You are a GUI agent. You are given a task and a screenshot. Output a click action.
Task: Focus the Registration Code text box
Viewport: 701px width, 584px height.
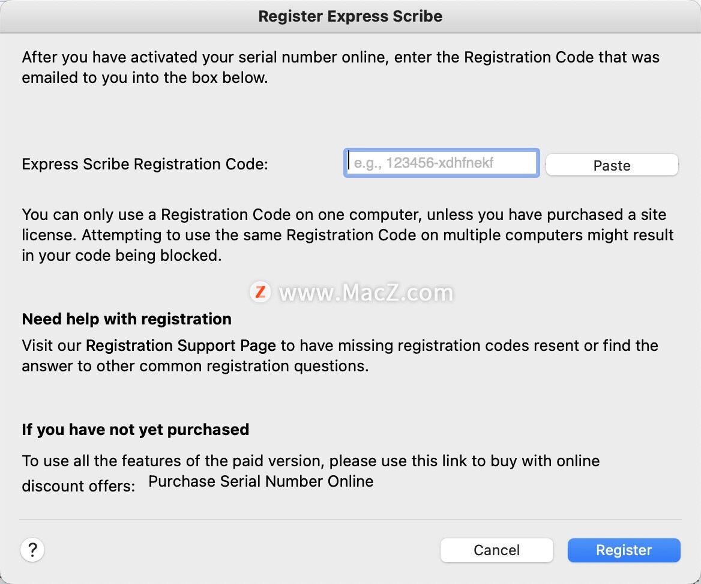point(441,163)
